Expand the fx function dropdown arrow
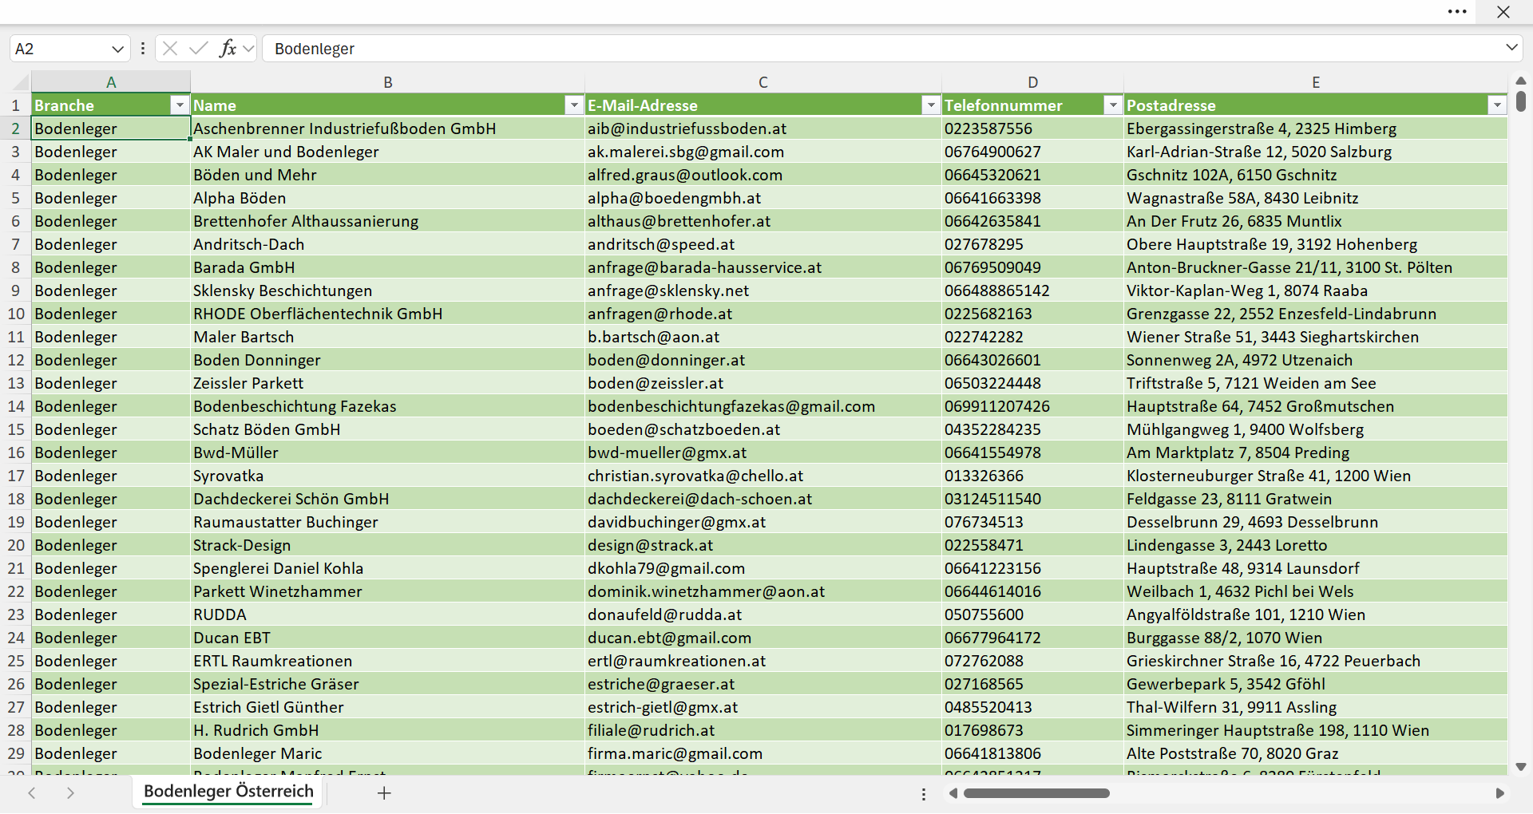 [x=248, y=49]
